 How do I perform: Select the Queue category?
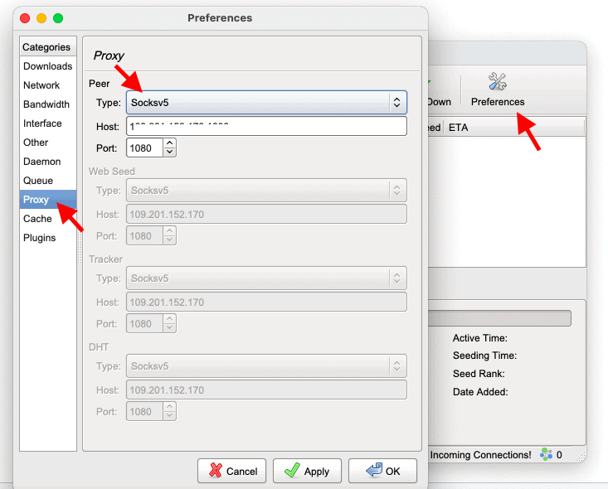pos(47,180)
